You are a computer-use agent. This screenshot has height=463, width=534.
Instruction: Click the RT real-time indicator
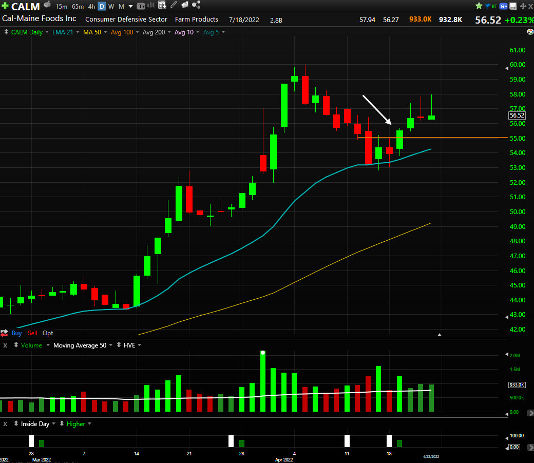tap(494, 7)
